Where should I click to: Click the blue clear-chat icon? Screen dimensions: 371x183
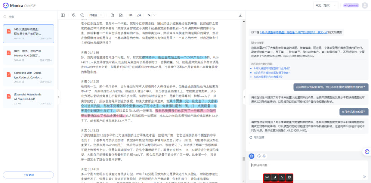click(252, 156)
